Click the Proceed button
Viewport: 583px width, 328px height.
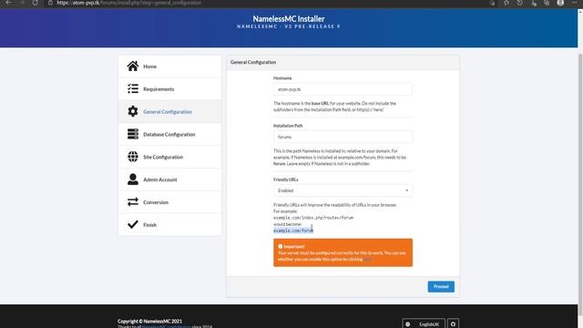click(441, 286)
